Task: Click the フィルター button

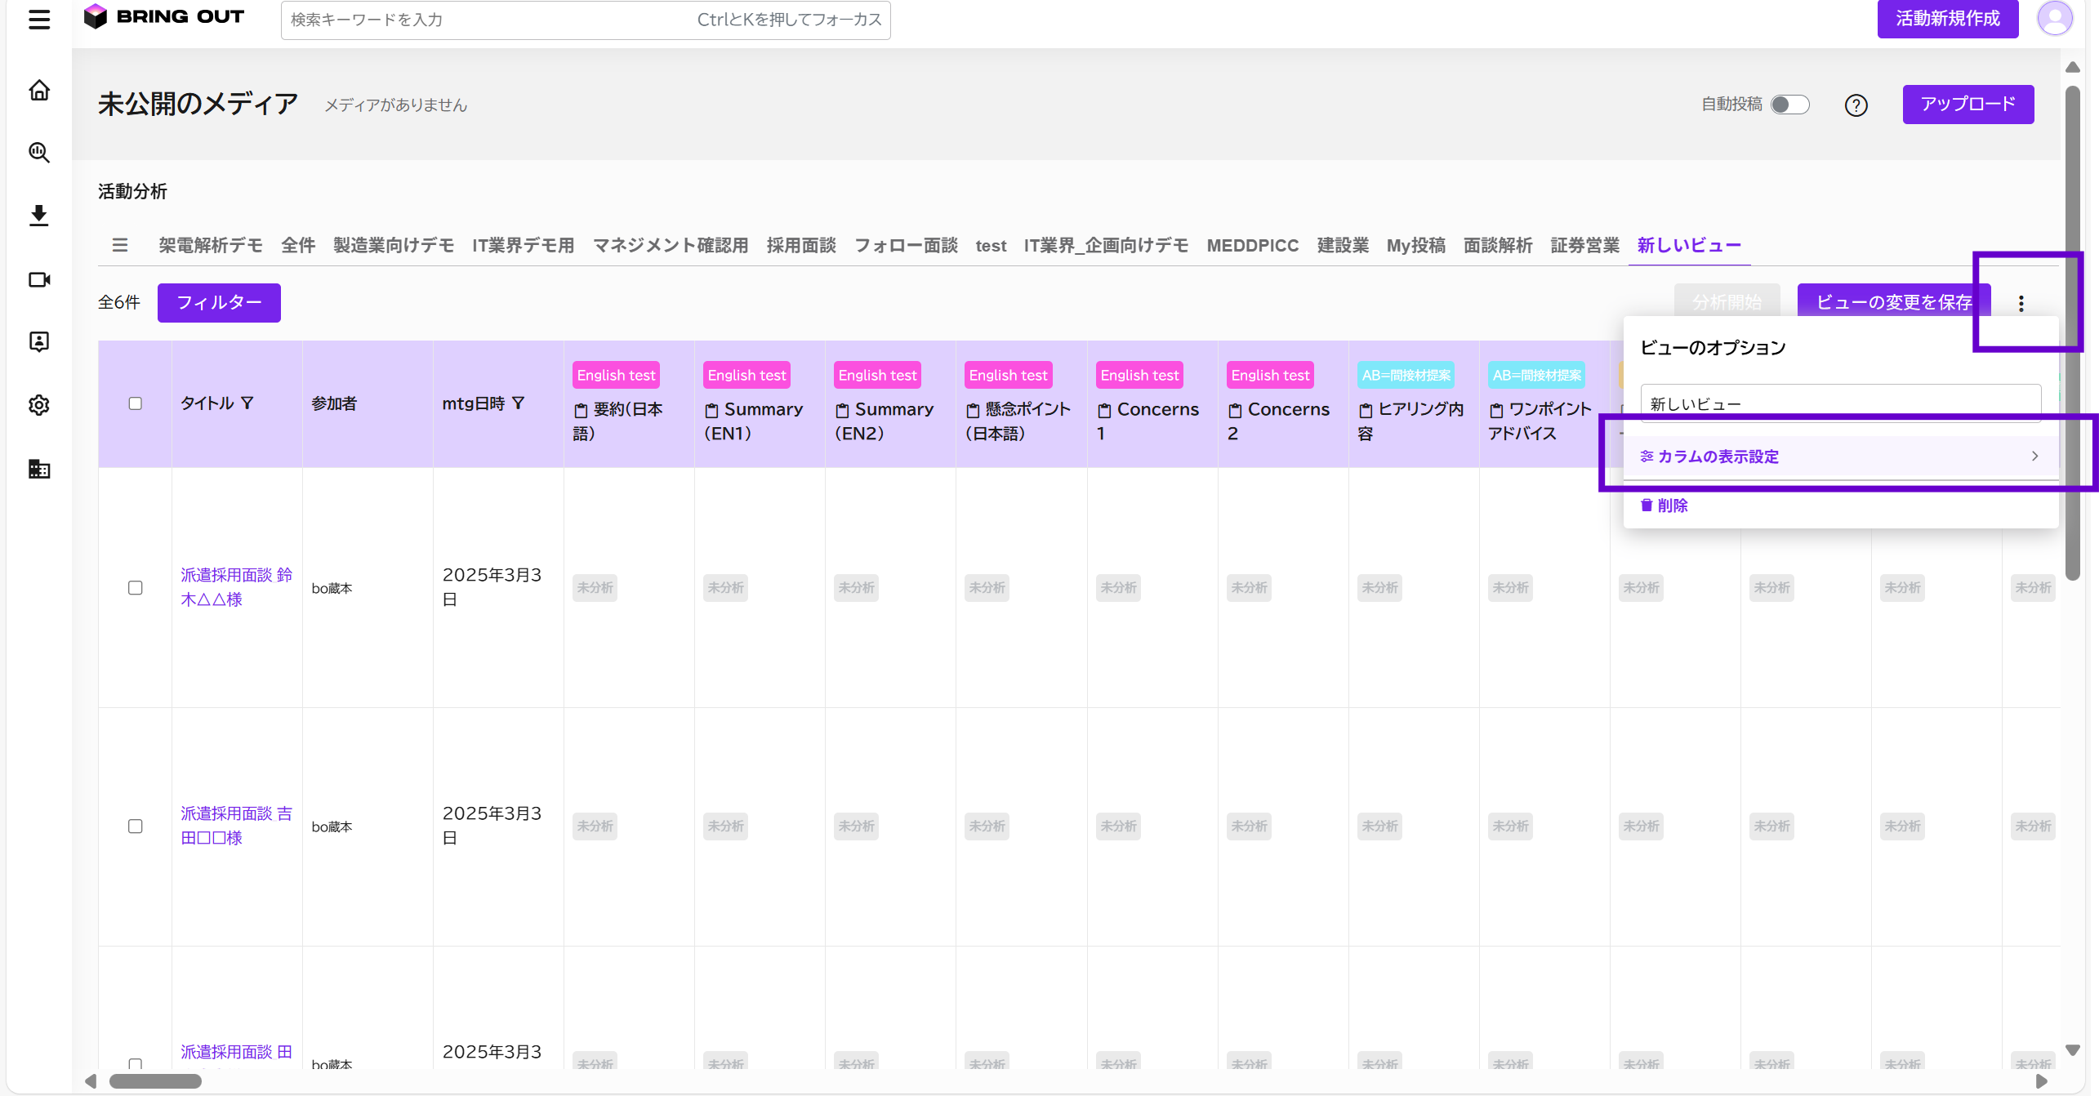Action: tap(219, 303)
